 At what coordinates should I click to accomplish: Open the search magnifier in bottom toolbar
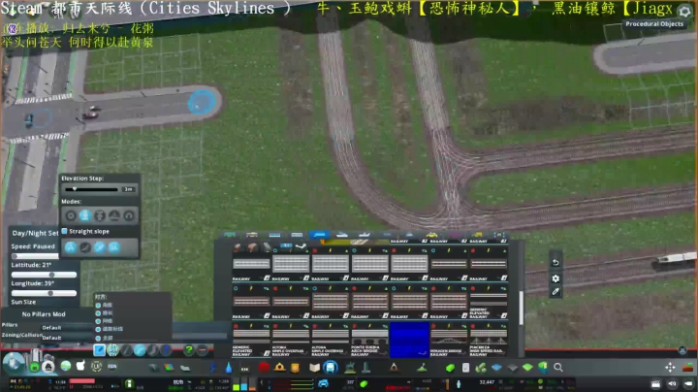point(558,368)
